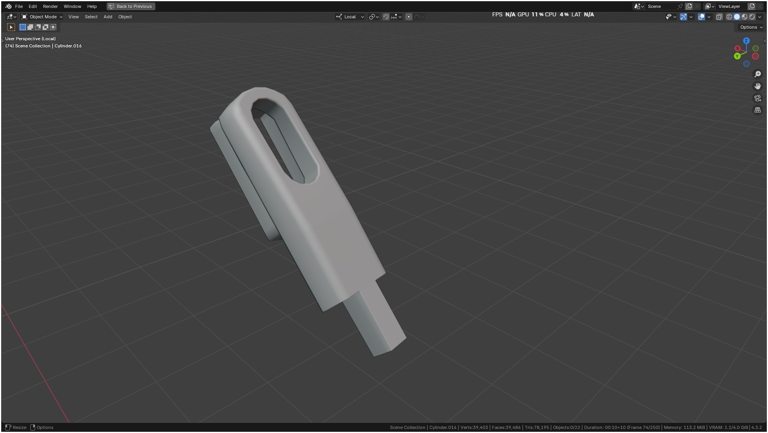The width and height of the screenshot is (768, 433).
Task: Open the gizmo options dropdown arrow
Action: point(691,17)
